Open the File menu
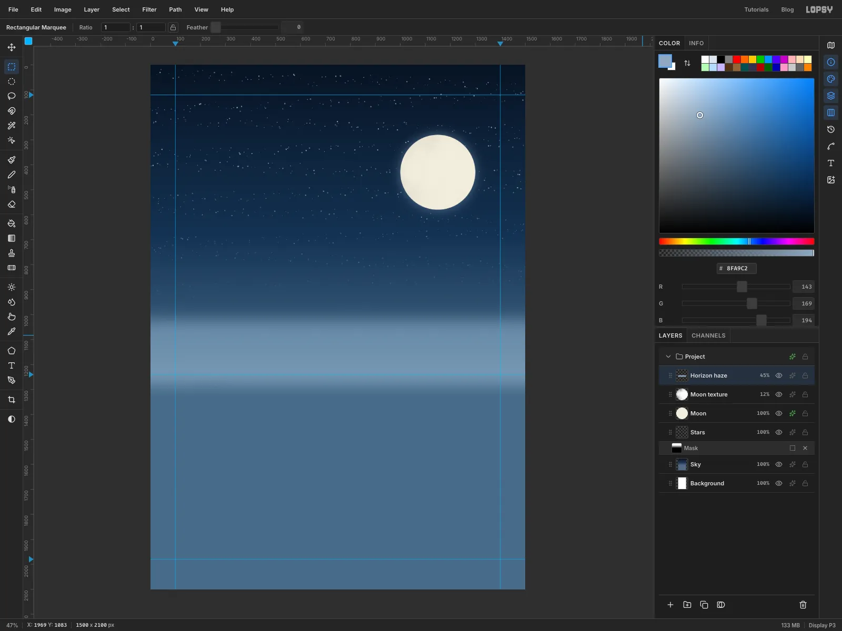The width and height of the screenshot is (842, 631). [x=13, y=9]
